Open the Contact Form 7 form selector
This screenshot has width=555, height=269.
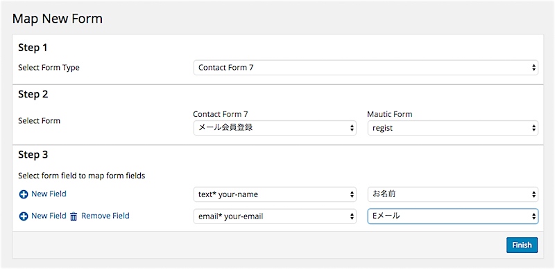275,128
